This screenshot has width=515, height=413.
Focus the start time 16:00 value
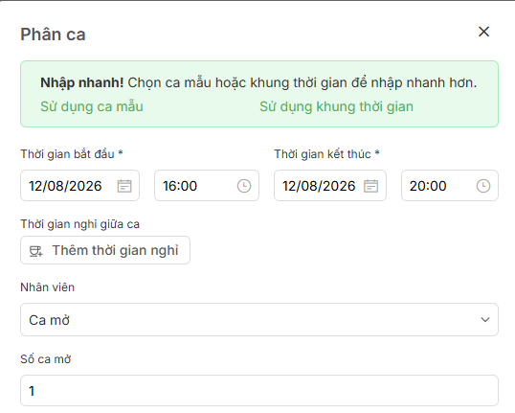point(180,186)
